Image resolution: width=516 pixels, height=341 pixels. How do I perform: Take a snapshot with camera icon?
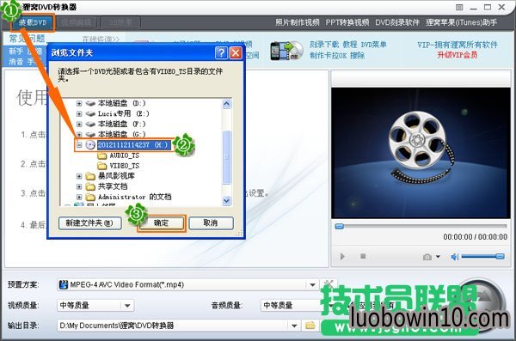tap(427, 257)
